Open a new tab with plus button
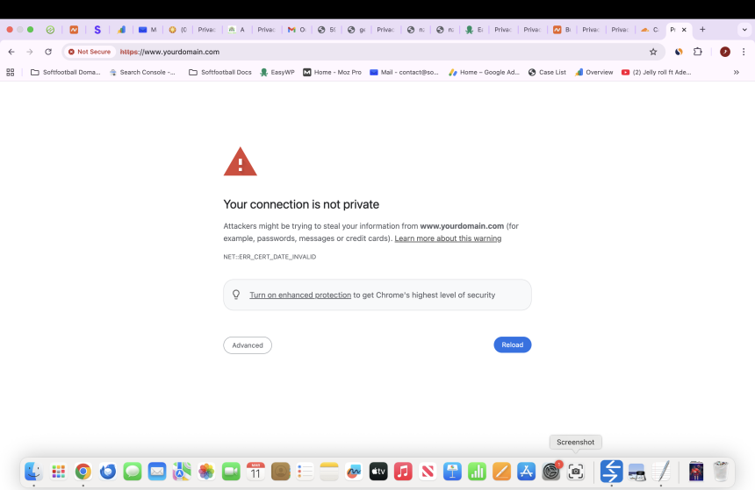Viewport: 755px width, 490px height. click(702, 29)
